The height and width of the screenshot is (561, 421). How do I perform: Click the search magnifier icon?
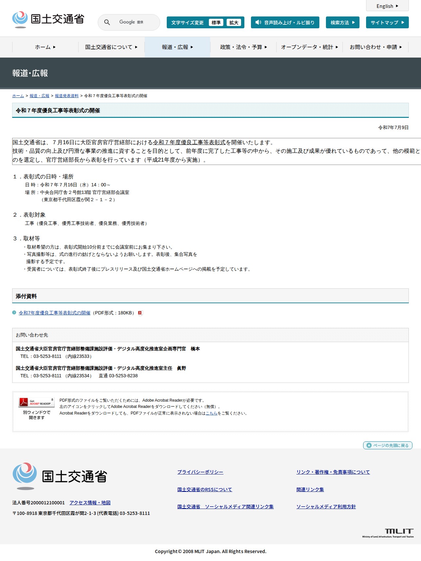(107, 22)
